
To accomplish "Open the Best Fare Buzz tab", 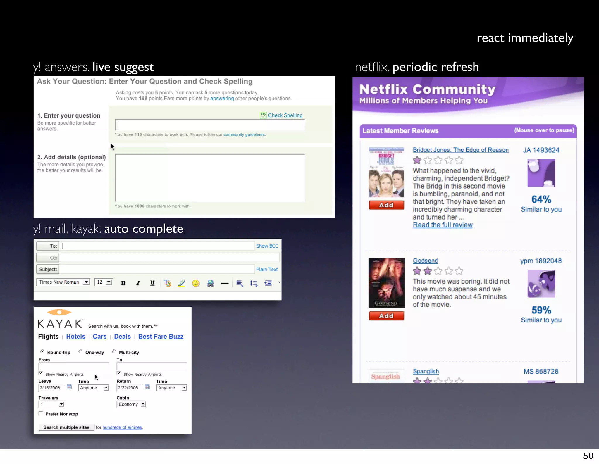I will pyautogui.click(x=161, y=337).
